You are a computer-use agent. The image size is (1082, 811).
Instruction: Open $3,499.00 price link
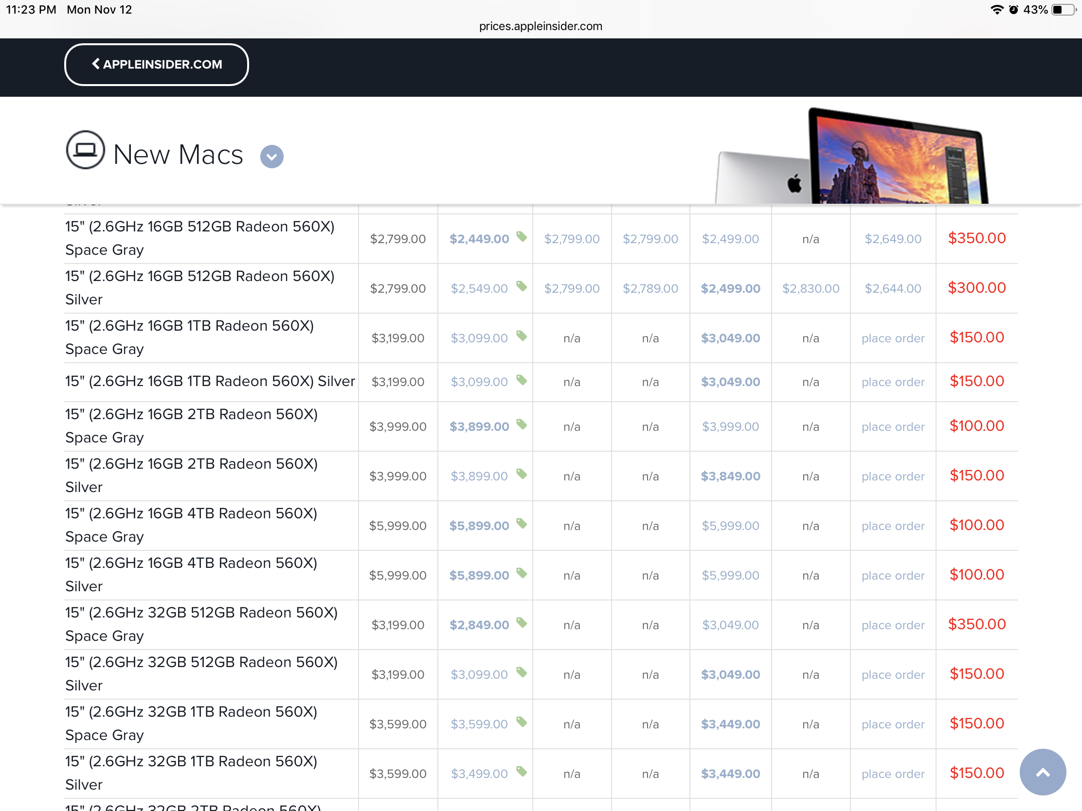pos(479,774)
